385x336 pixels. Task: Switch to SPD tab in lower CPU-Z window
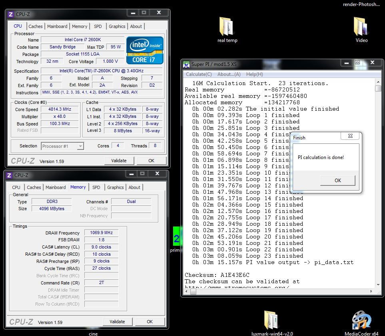coord(96,187)
